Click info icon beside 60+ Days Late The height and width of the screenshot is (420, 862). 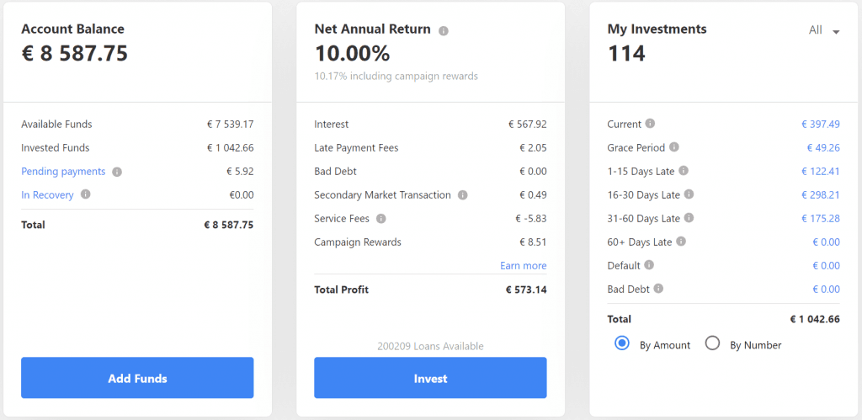[681, 242]
